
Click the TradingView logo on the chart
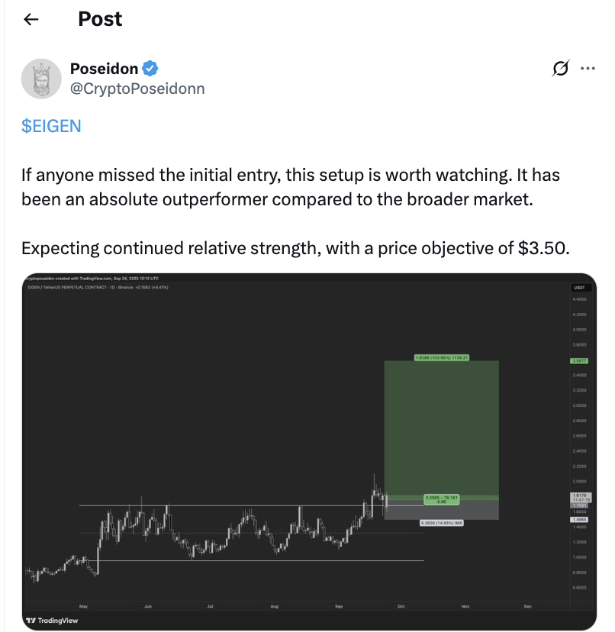(52, 621)
